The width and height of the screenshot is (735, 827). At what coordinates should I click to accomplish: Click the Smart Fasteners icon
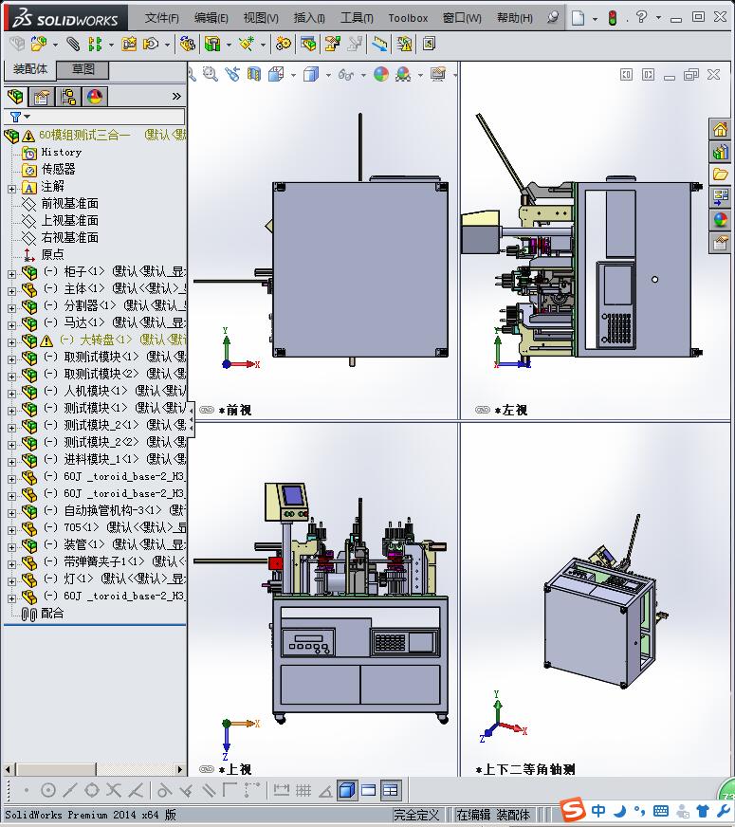[x=129, y=44]
